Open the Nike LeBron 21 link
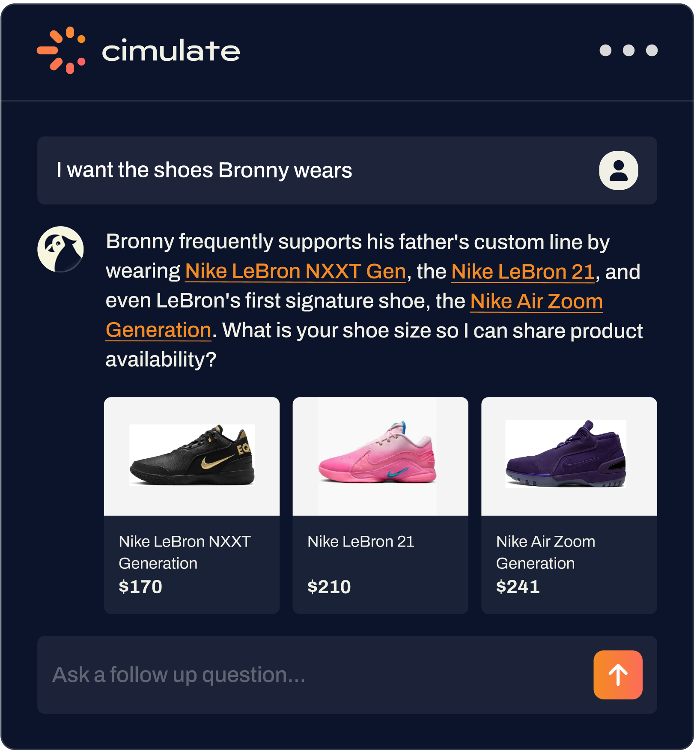 coord(523,271)
